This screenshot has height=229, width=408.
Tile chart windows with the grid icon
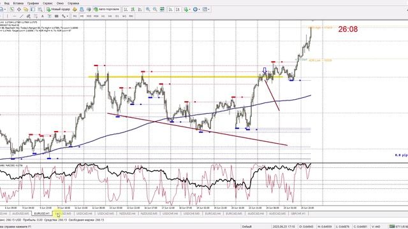click(162, 10)
